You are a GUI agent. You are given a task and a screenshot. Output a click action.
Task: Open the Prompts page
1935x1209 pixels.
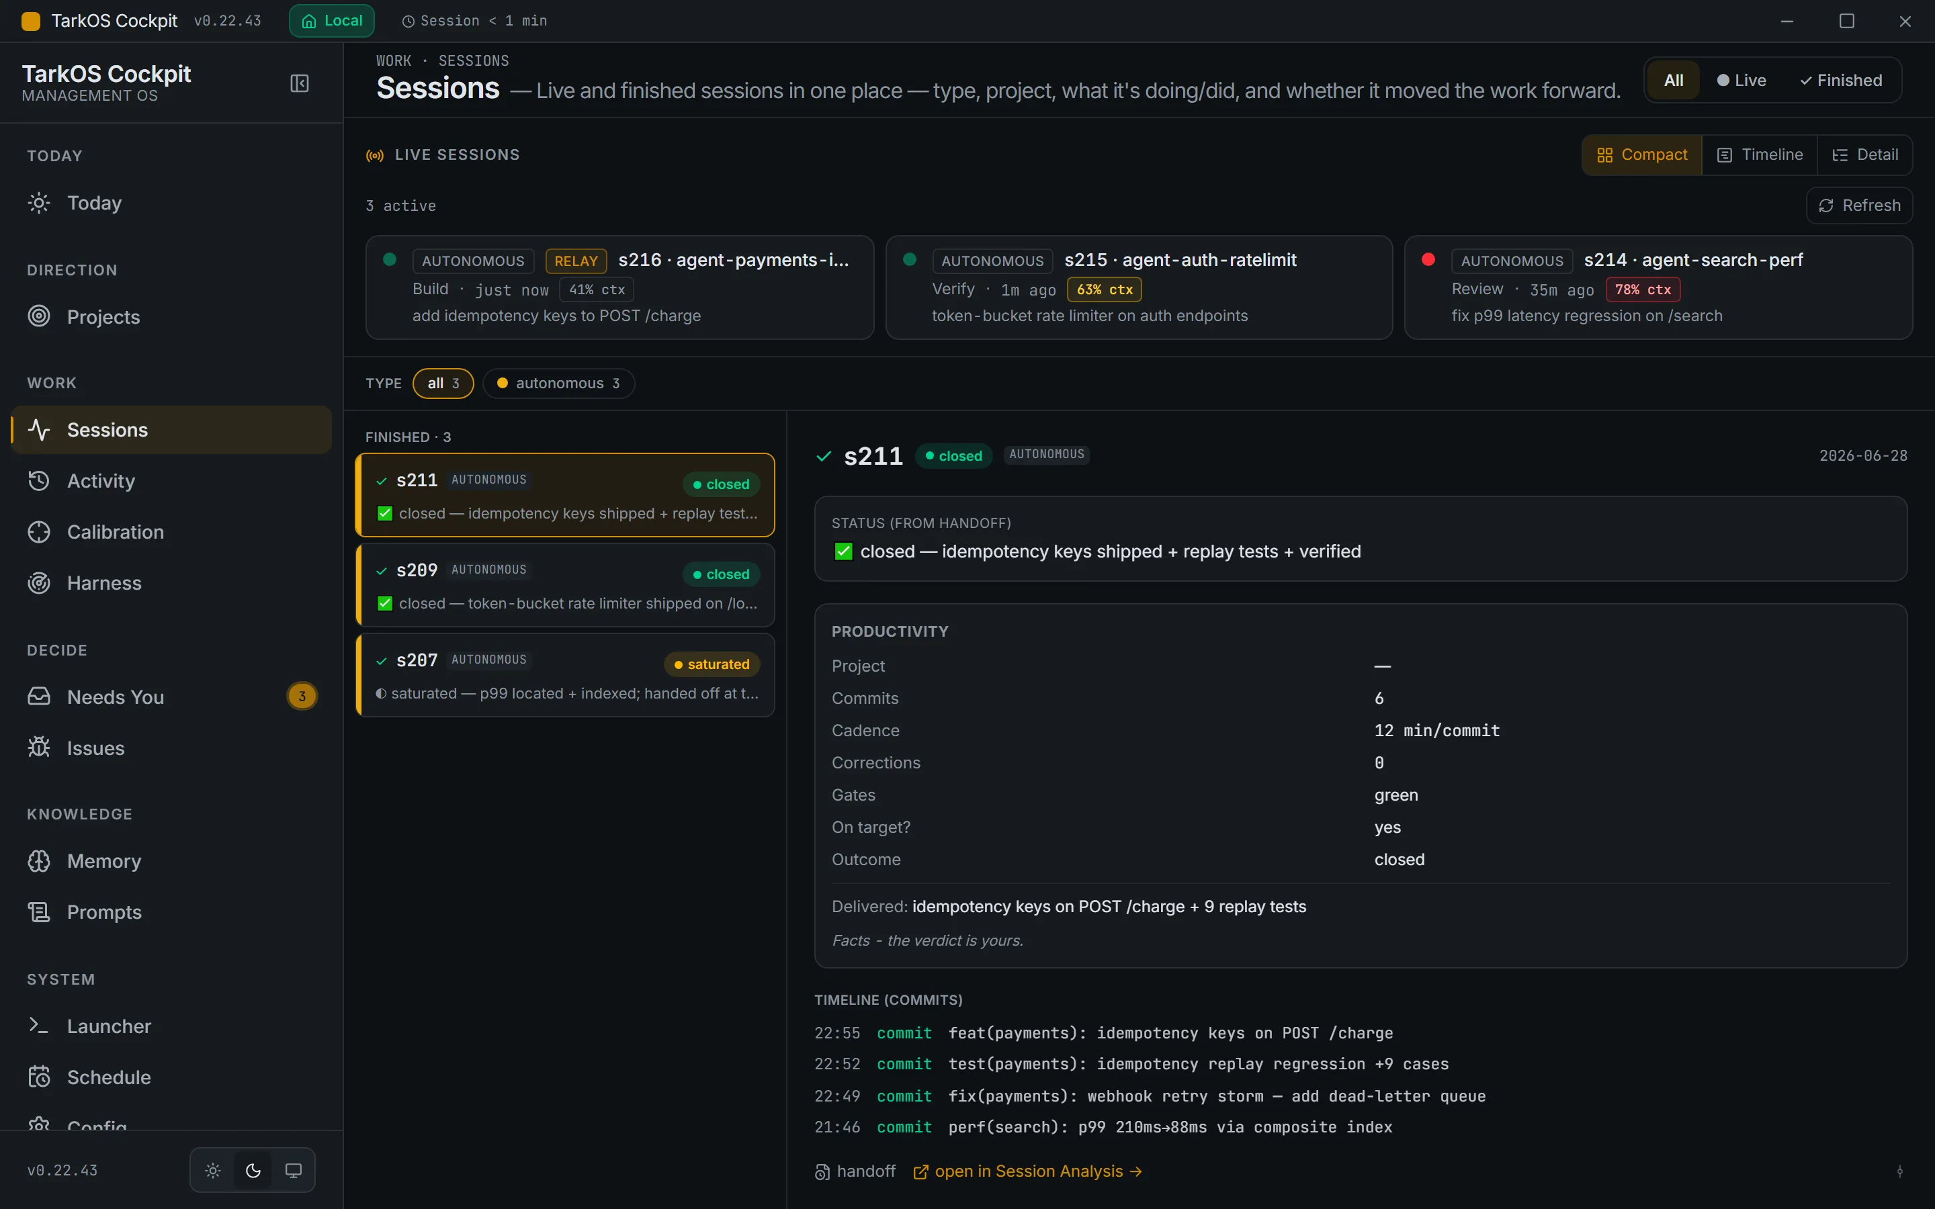(x=171, y=912)
